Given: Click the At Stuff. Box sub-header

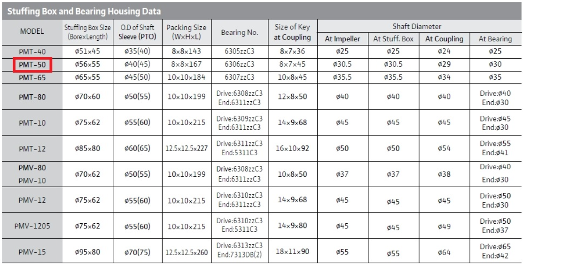Looking at the screenshot, I should click(x=393, y=39).
